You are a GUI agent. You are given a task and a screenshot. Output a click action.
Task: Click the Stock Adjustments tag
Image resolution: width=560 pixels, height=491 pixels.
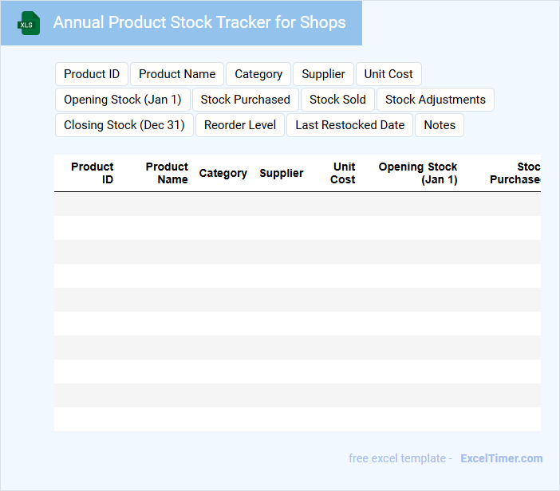point(436,100)
